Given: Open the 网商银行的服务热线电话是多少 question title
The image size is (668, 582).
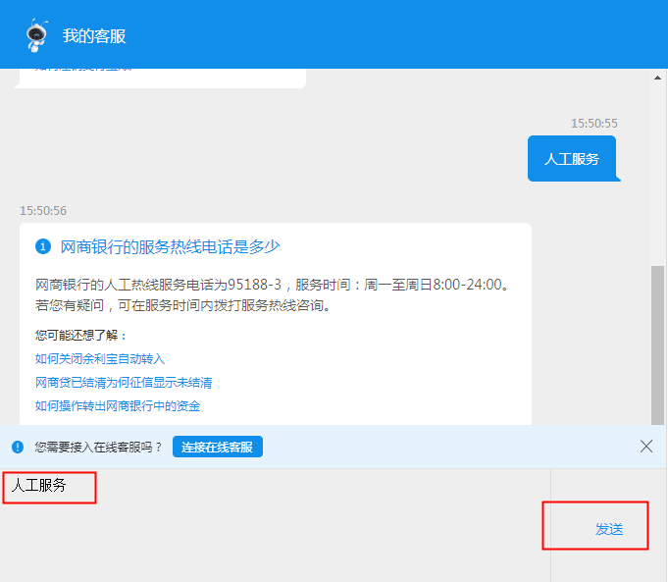Looking at the screenshot, I should click(x=170, y=246).
